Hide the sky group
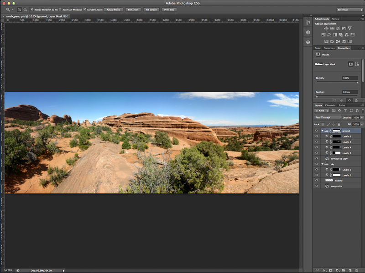Screen dimensions: 365x273 coord(317,164)
